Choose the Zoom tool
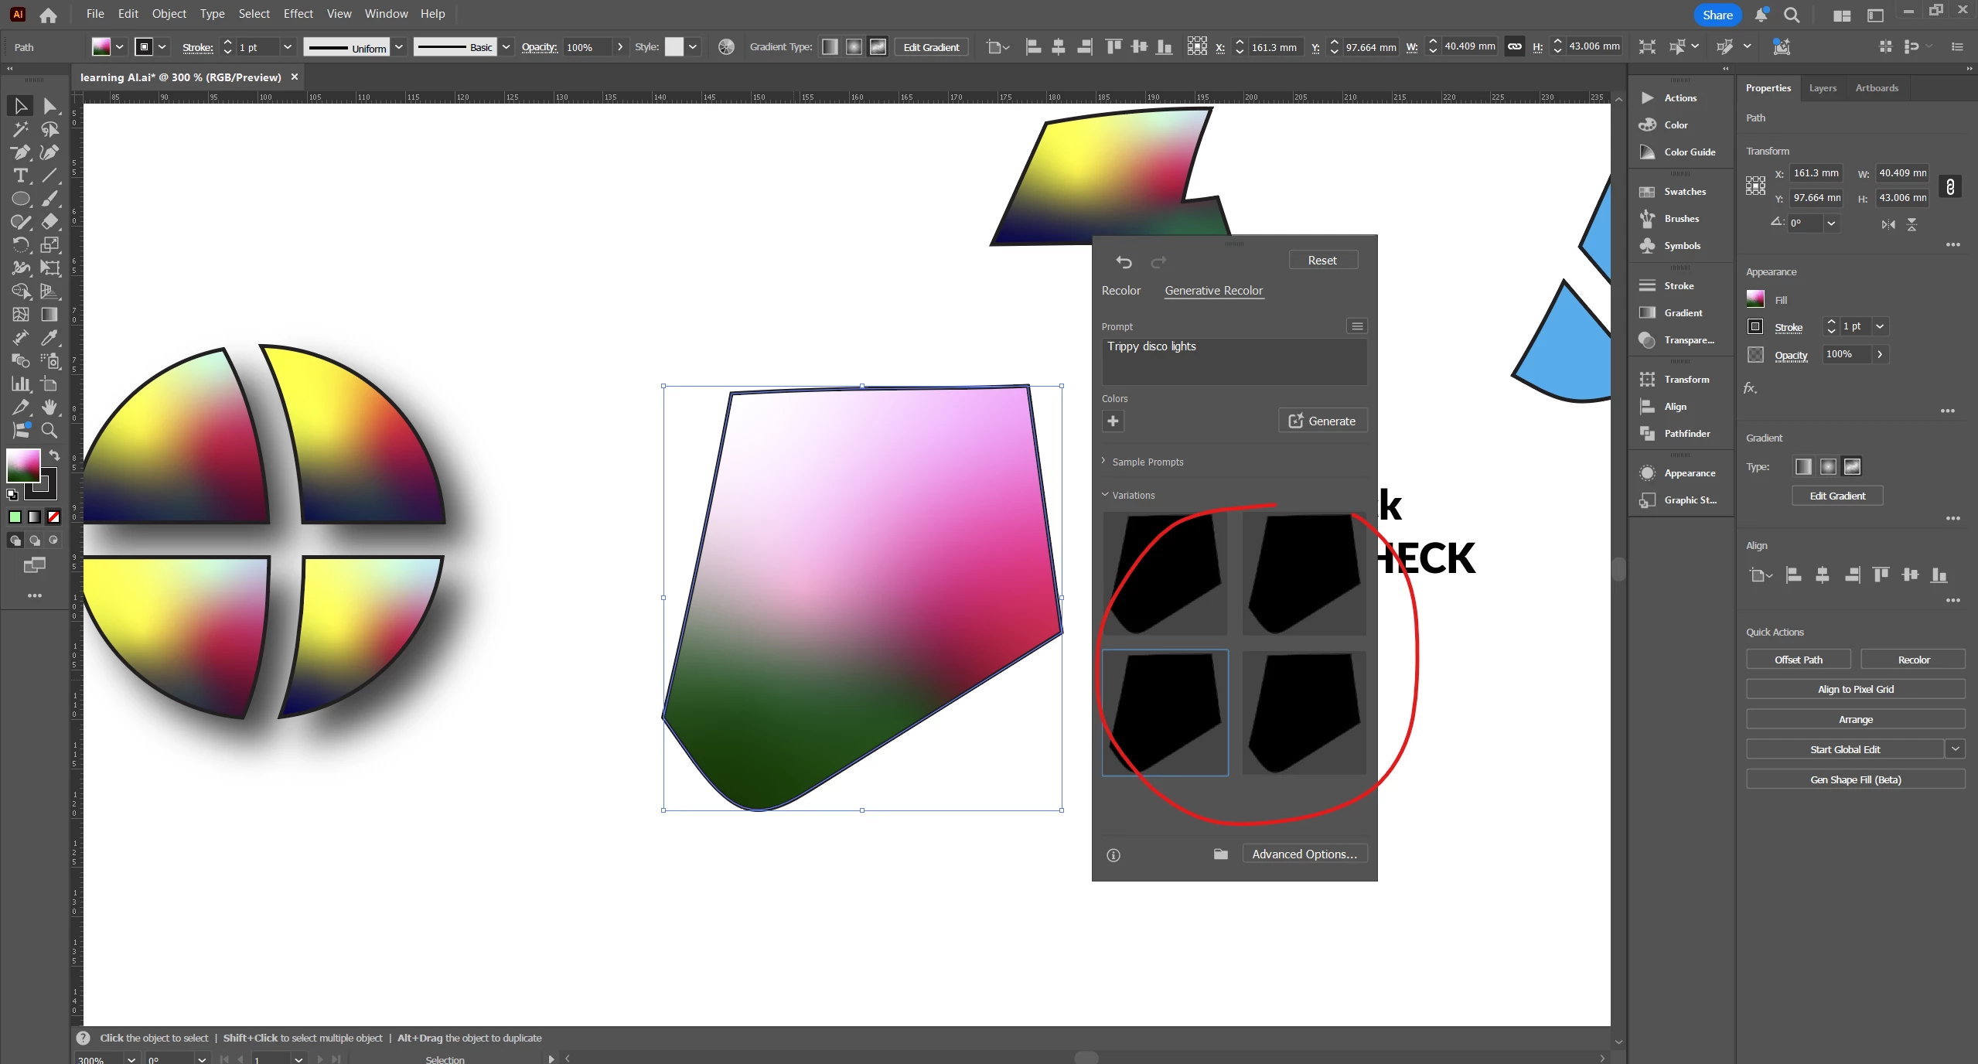 pos(50,431)
